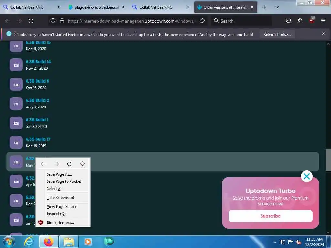331x248 pixels.
Task: Choose Save Page to Pocket
Action: pos(63,181)
